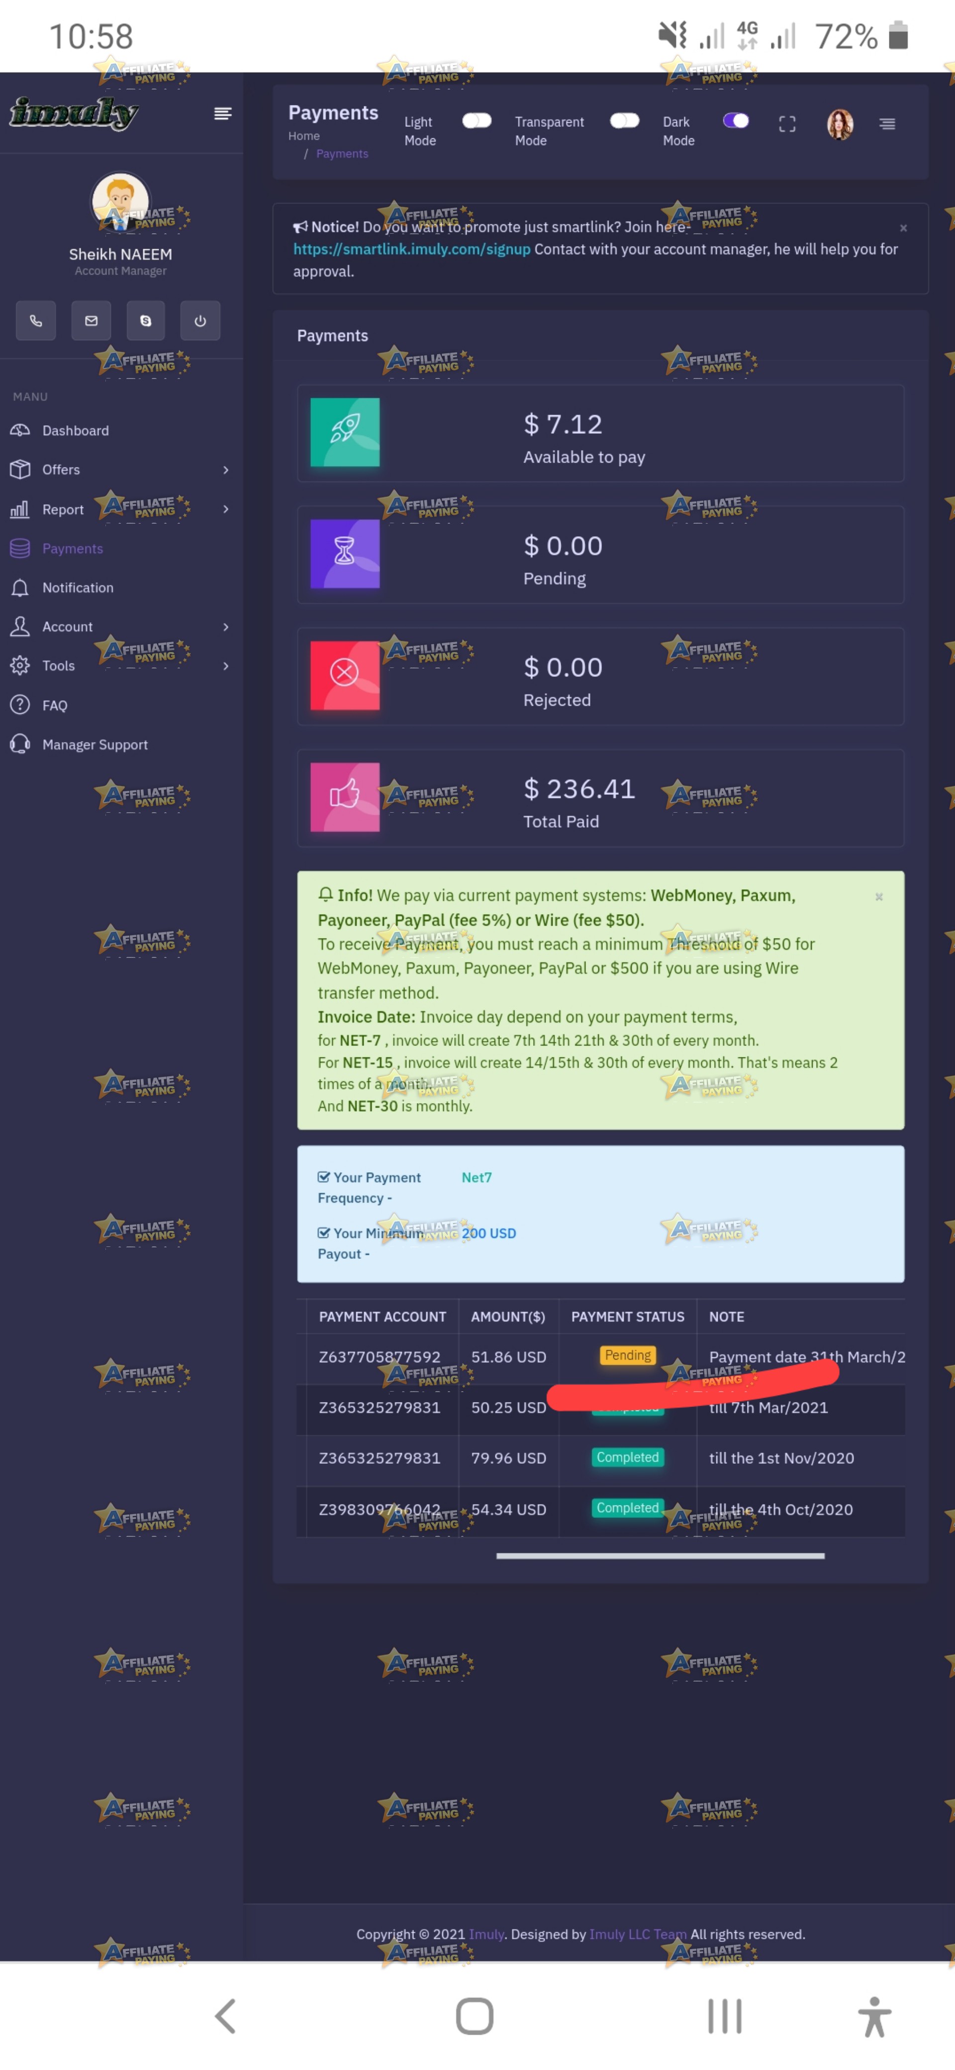Image resolution: width=955 pixels, height=2070 pixels.
Task: Go to Home breadcrumb
Action: 304,136
